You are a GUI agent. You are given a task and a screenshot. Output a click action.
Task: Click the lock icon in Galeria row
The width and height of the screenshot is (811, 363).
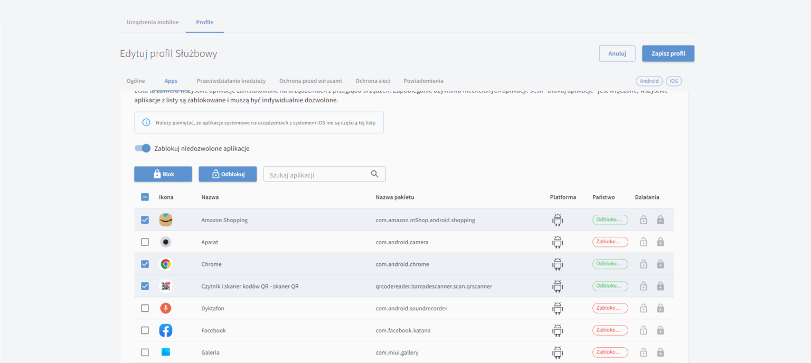click(x=660, y=352)
